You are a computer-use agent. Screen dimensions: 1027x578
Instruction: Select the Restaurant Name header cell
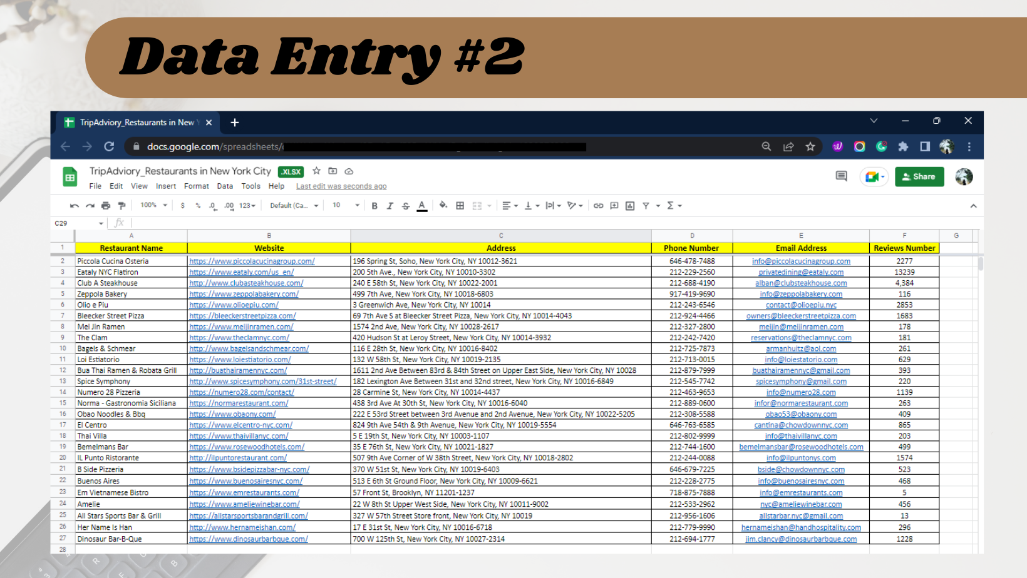point(132,248)
